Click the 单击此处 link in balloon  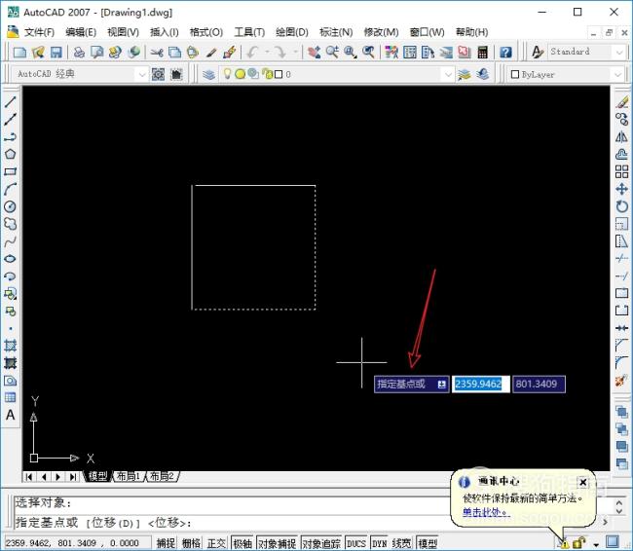(486, 513)
